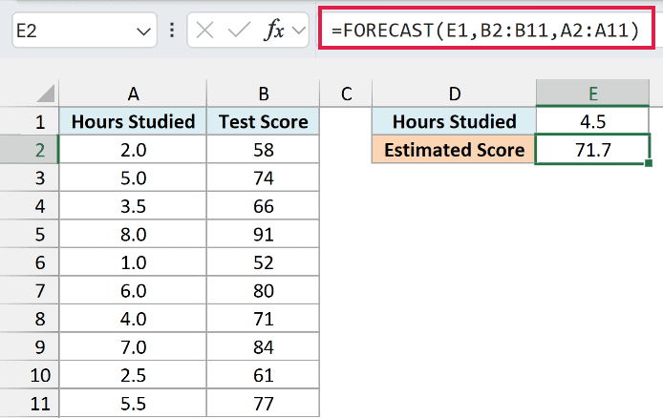Expand the Name Box dropdown arrow
663x418 pixels.
[143, 31]
